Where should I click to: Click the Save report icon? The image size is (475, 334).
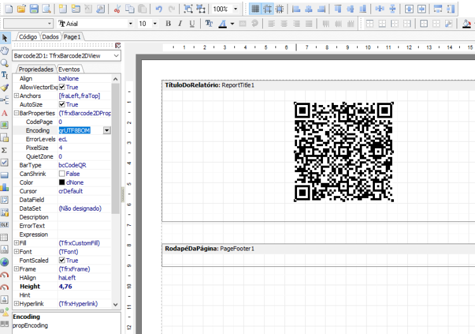click(x=34, y=9)
